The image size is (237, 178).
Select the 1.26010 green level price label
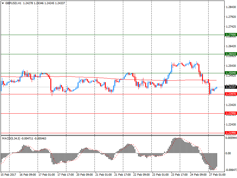(231, 54)
